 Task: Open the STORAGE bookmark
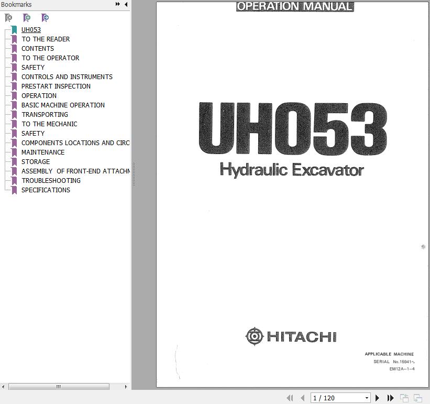point(36,162)
